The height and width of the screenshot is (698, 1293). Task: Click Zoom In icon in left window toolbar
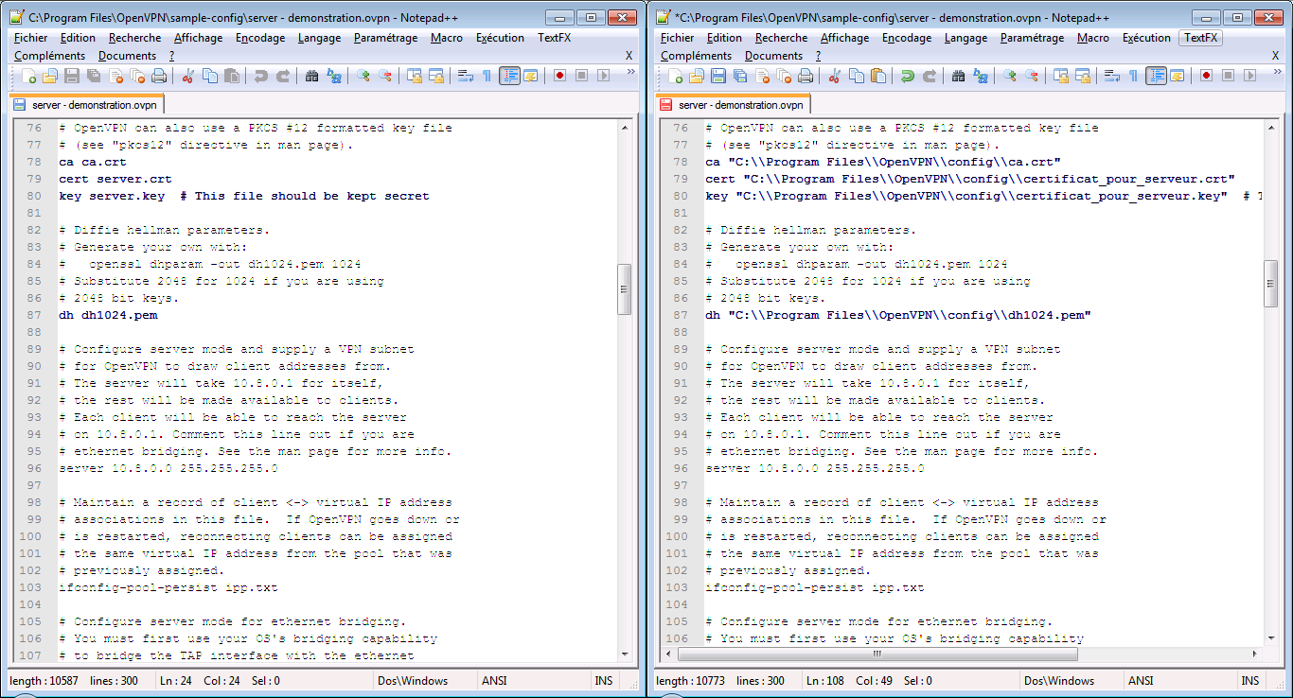(x=363, y=76)
